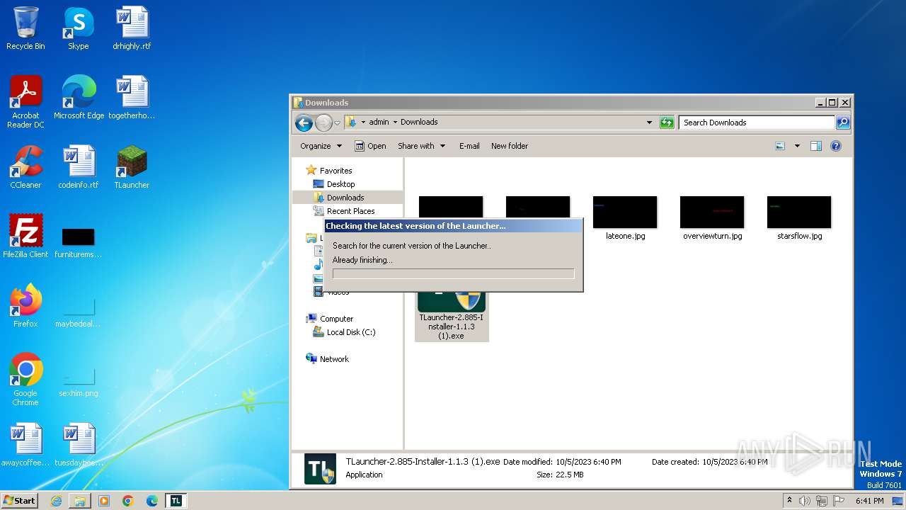Click the Start button
The width and height of the screenshot is (906, 510).
pyautogui.click(x=19, y=500)
